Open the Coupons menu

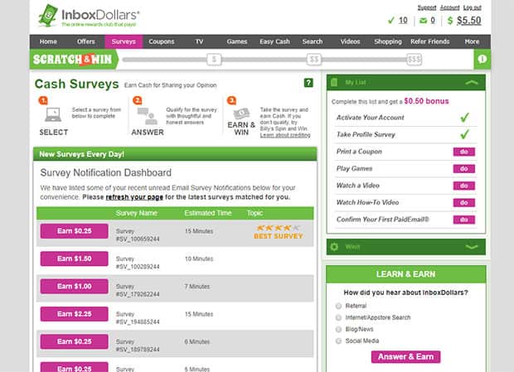(x=162, y=41)
